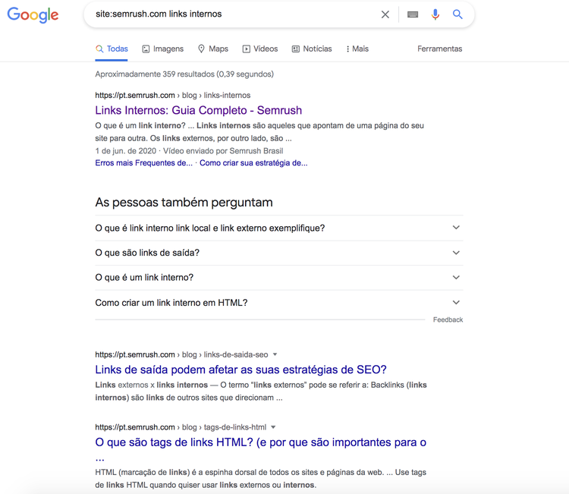Open Links de saída podem afetar result
The image size is (569, 494).
point(240,370)
